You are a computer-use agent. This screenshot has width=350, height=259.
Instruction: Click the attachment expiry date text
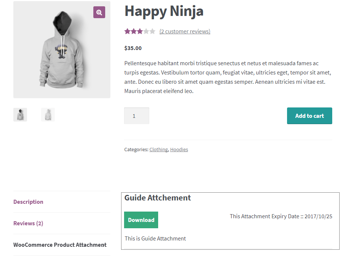pos(281,216)
